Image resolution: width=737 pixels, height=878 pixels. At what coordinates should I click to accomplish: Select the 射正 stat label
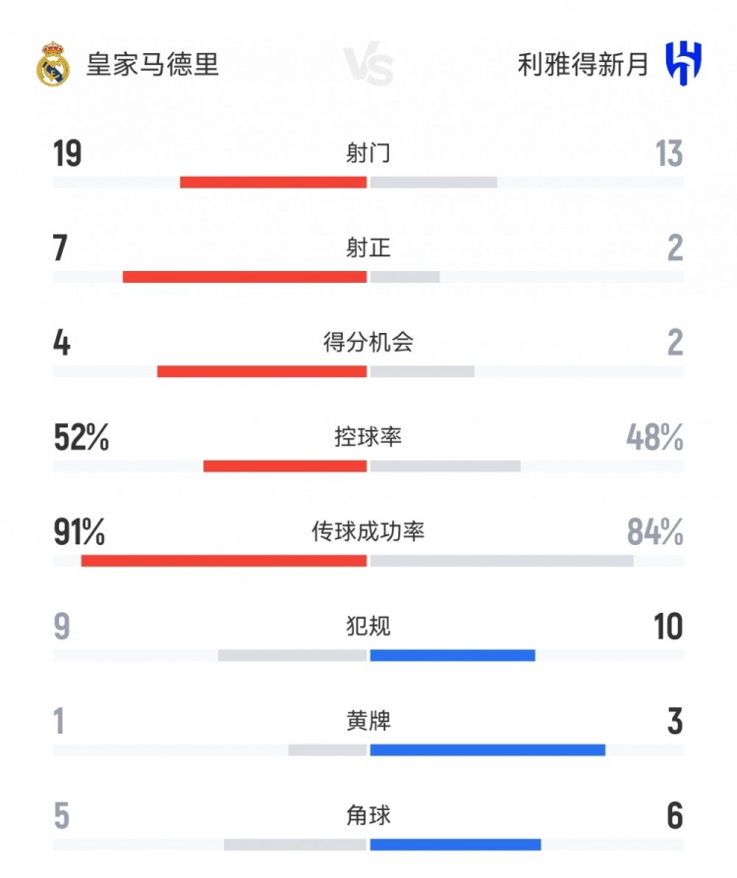coord(368,247)
